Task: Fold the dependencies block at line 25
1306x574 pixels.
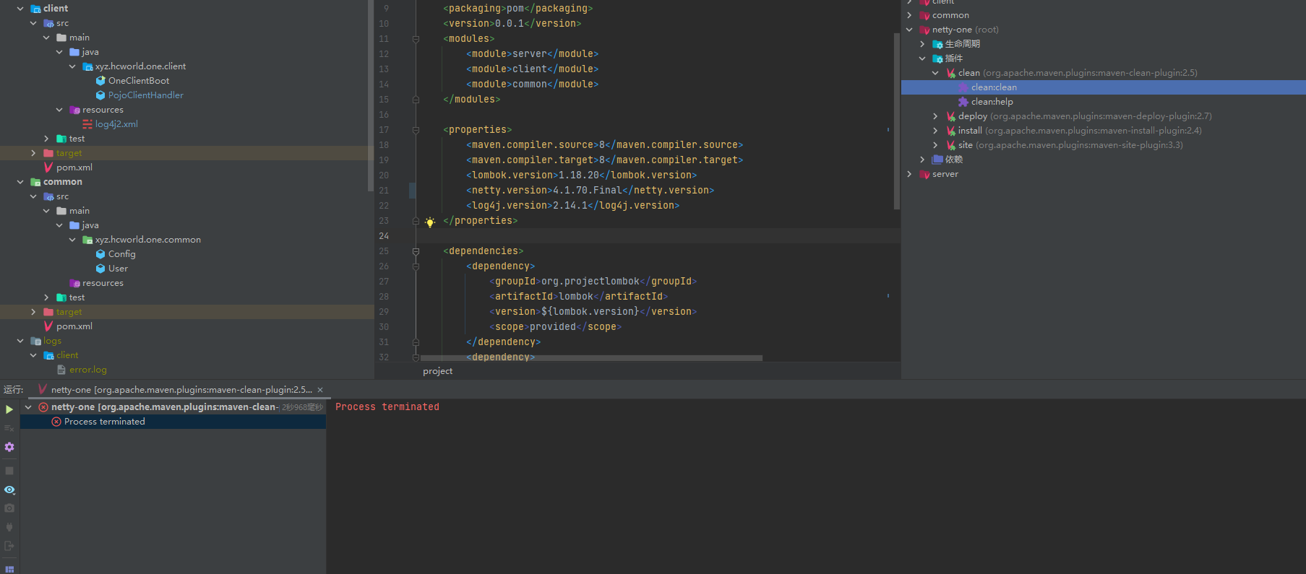Action: click(x=416, y=251)
